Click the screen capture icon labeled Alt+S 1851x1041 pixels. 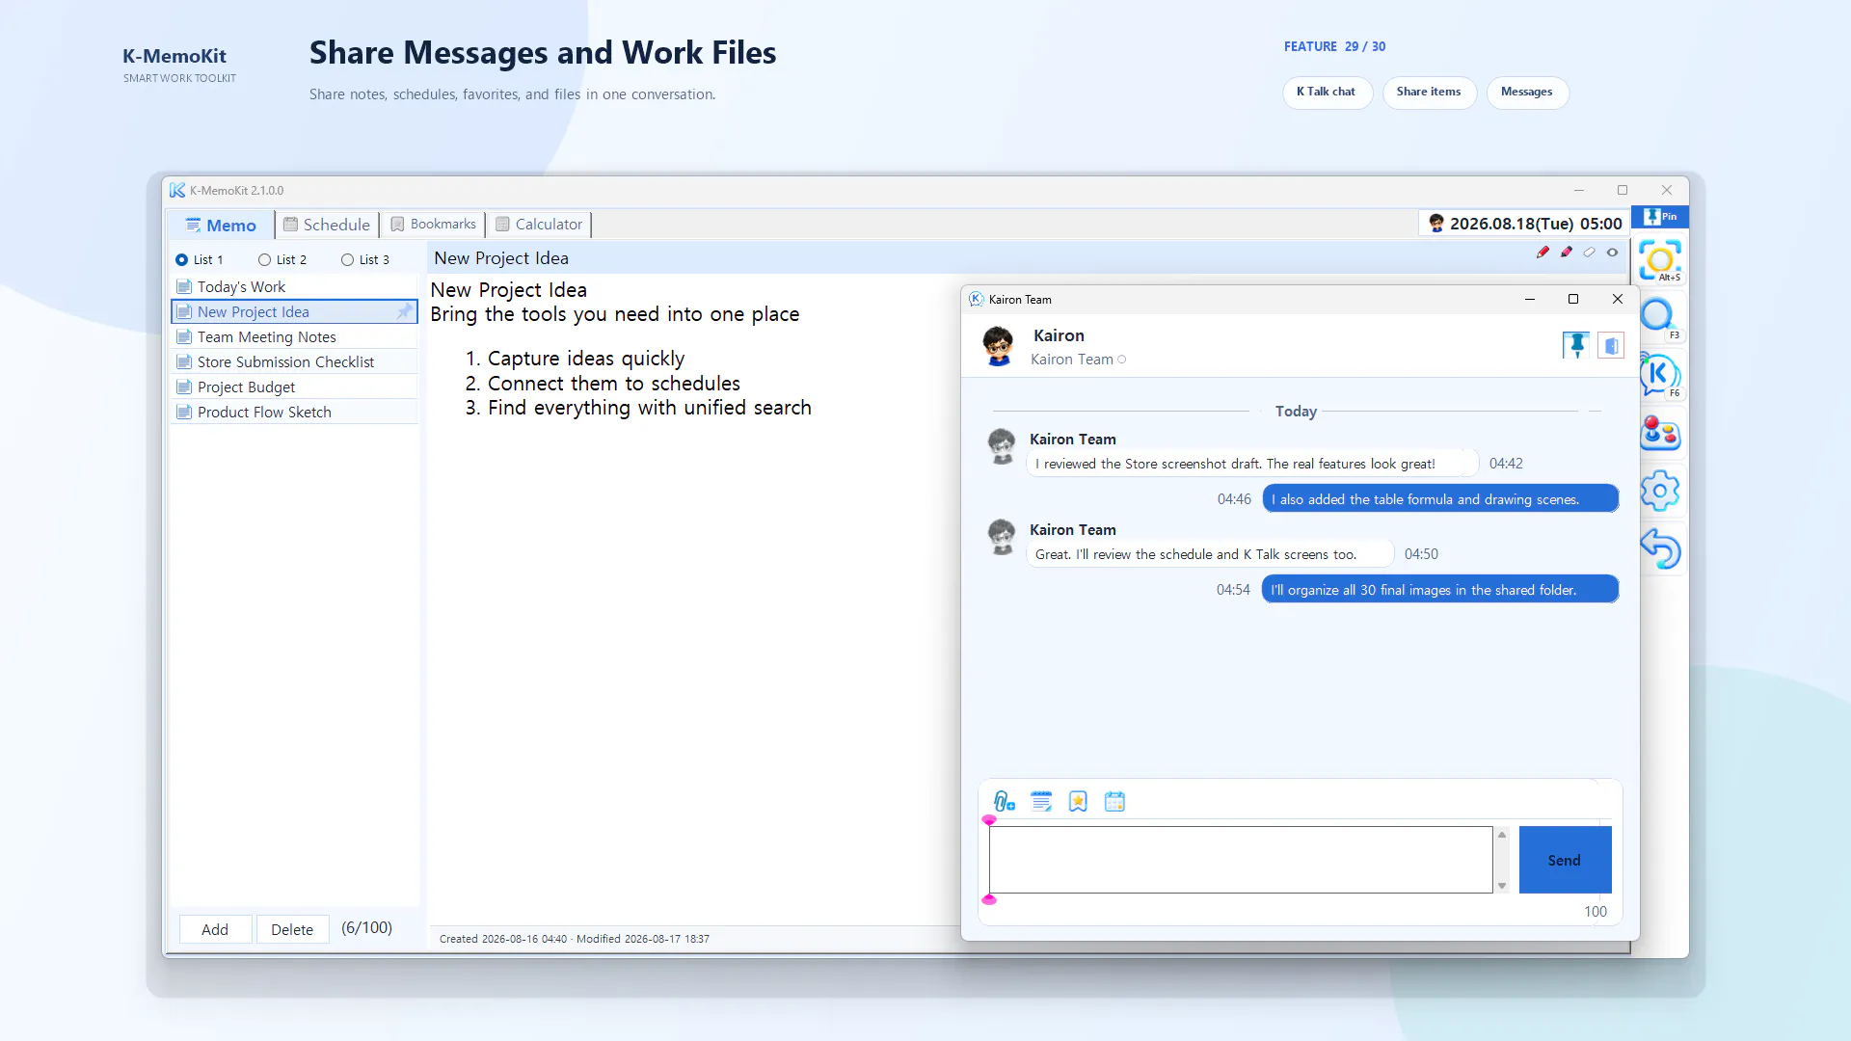(1660, 260)
